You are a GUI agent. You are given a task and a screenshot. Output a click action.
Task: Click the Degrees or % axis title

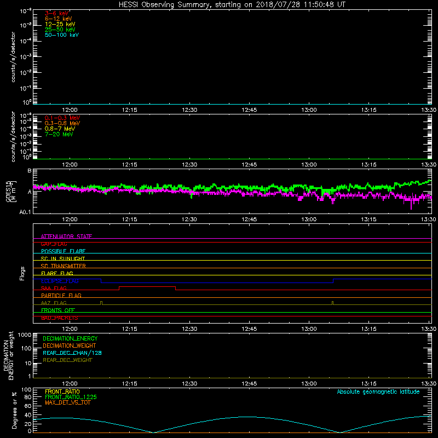[15, 411]
